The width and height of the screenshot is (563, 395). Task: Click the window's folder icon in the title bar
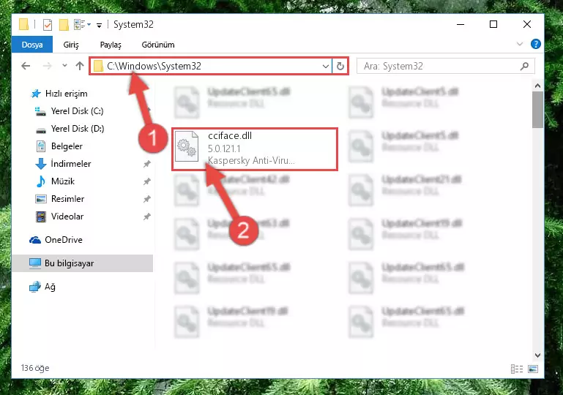pyautogui.click(x=23, y=24)
